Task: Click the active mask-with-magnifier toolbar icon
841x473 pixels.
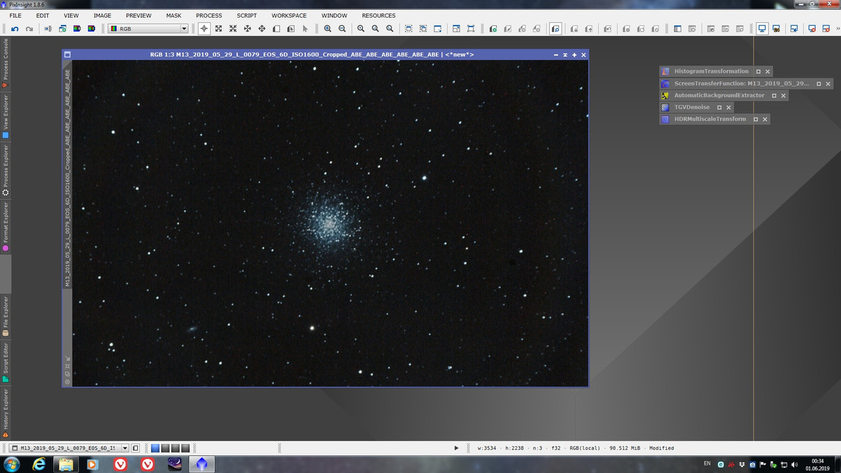Action: (556, 29)
